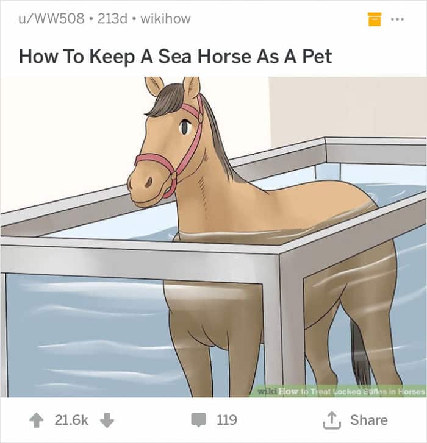Click the 119 comments count

pos(227,420)
